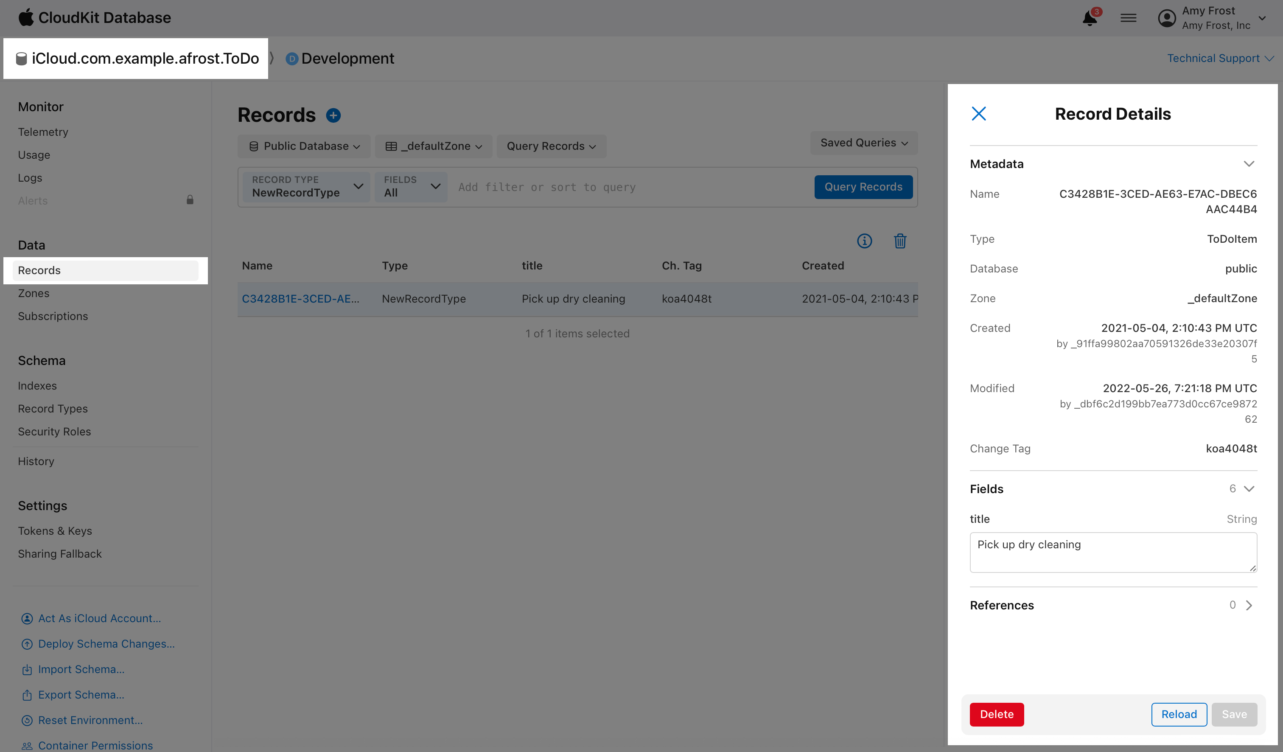Select the Deploy Schema Changes upload icon
The image size is (1283, 752).
tap(26, 643)
